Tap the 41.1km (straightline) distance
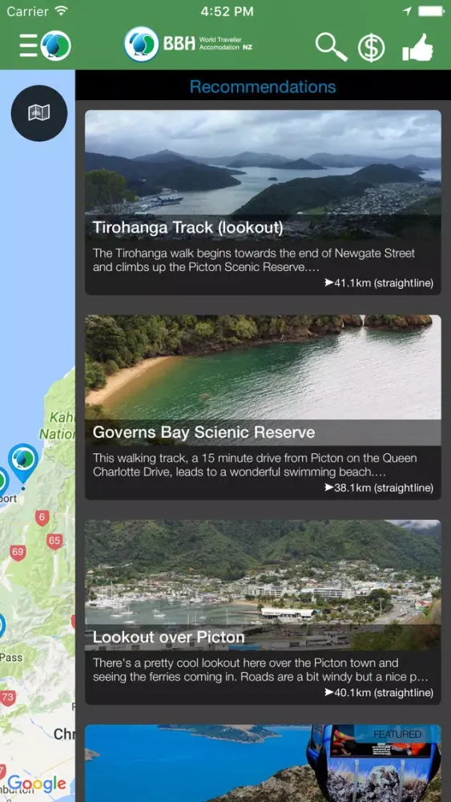 click(378, 283)
